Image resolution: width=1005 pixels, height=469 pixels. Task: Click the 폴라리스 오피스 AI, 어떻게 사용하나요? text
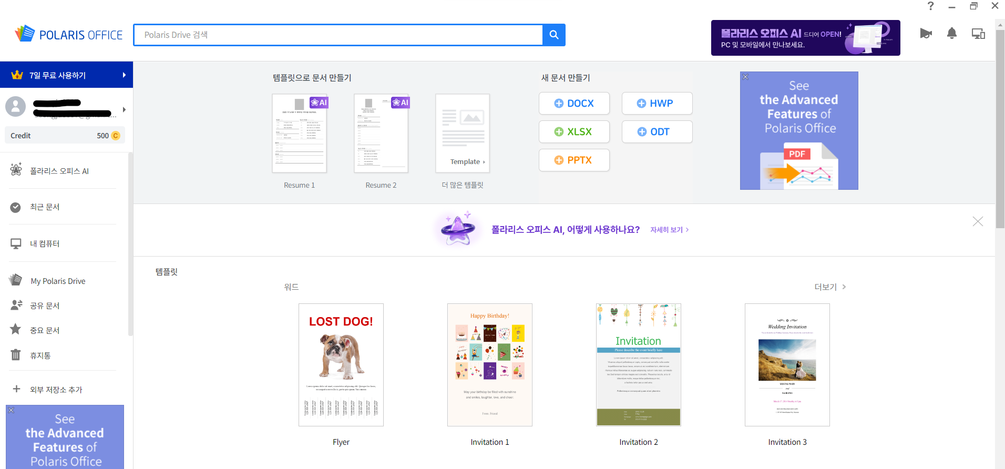pos(566,230)
